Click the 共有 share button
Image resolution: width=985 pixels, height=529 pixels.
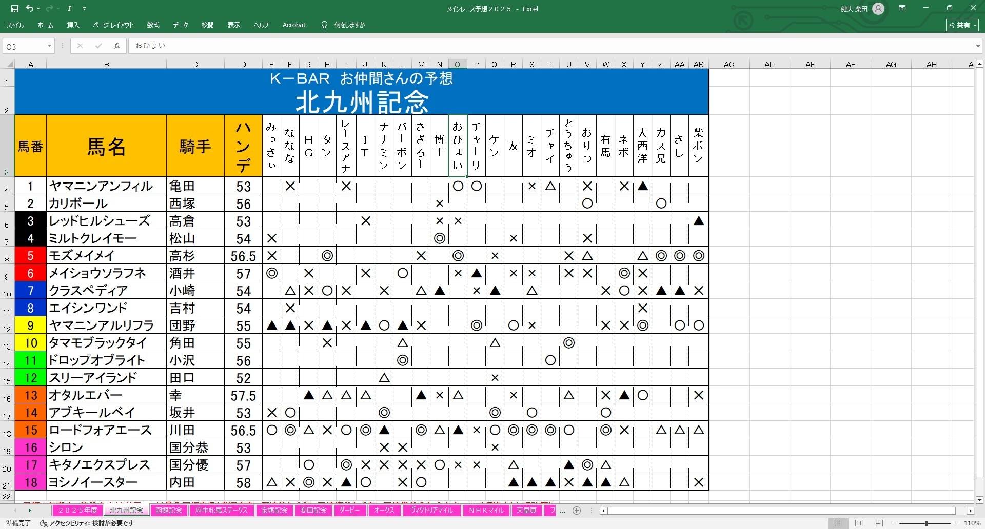(962, 25)
